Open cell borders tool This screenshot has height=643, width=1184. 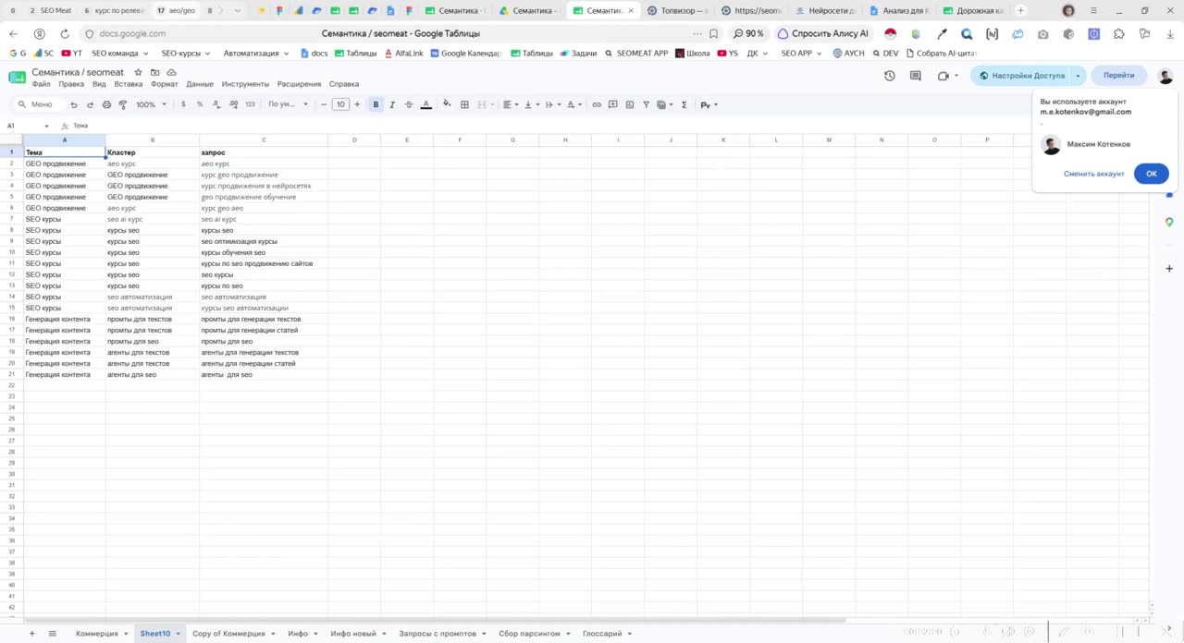tap(464, 104)
